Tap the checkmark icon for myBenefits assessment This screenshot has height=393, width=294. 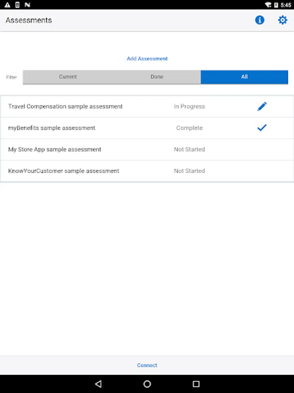point(262,128)
